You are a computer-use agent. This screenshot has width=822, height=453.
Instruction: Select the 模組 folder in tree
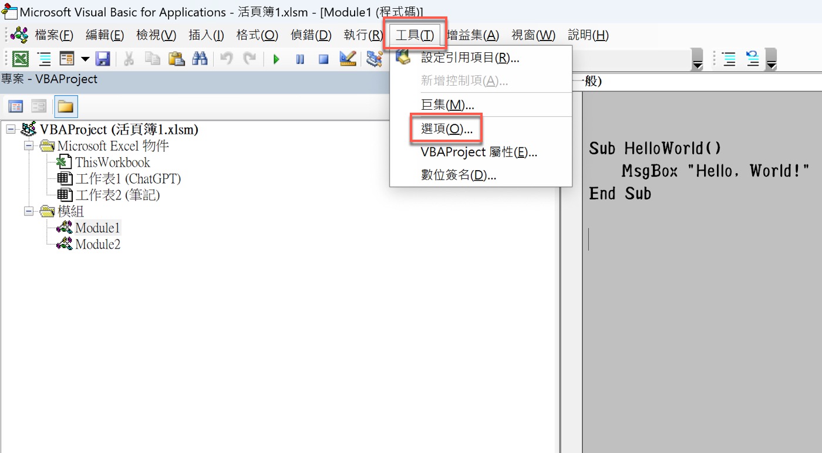pos(70,211)
